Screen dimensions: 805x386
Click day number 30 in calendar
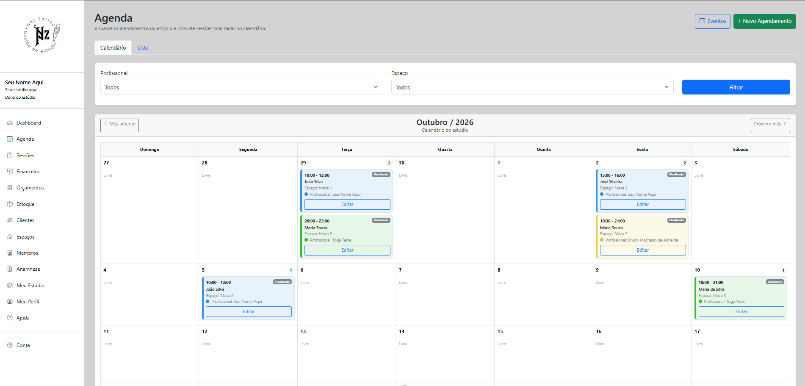(401, 163)
